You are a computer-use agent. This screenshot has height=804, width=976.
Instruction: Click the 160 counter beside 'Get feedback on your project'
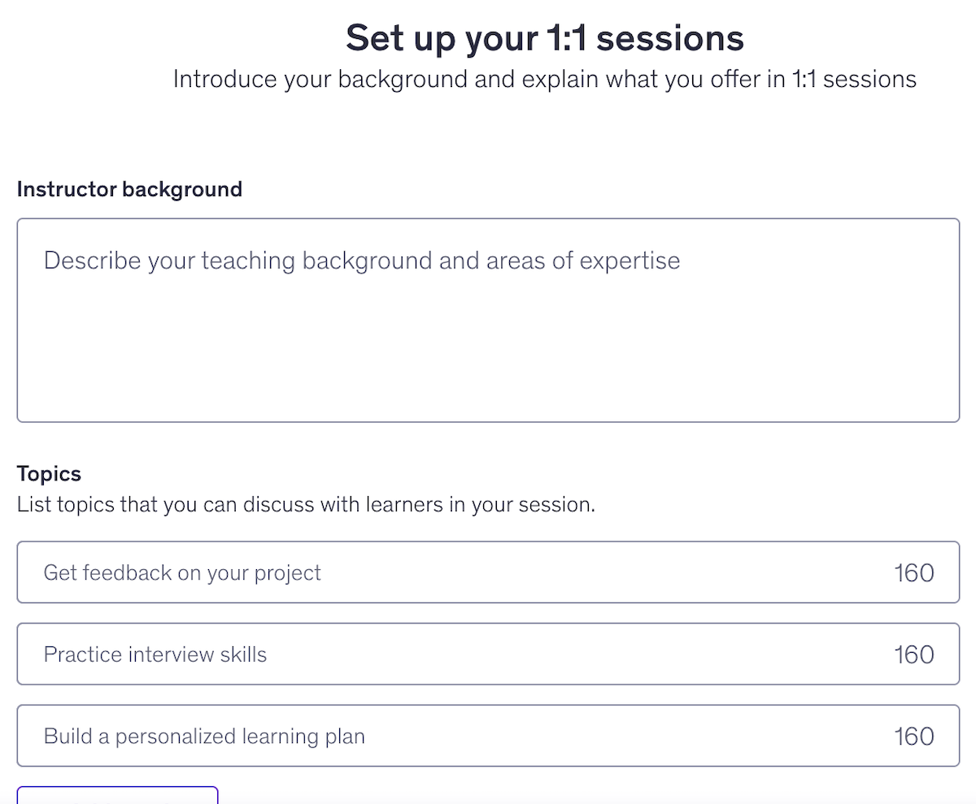pyautogui.click(x=914, y=572)
